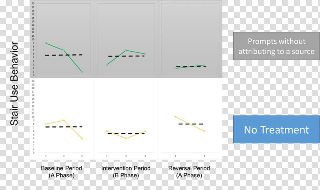The height and width of the screenshot is (190, 320).
Task: Click the blue 'No Treatment' box
Action: [x=276, y=129]
